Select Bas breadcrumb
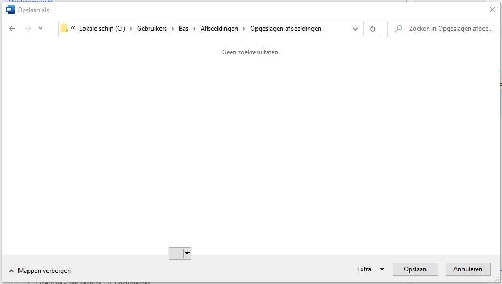This screenshot has height=284, width=502. (x=184, y=29)
